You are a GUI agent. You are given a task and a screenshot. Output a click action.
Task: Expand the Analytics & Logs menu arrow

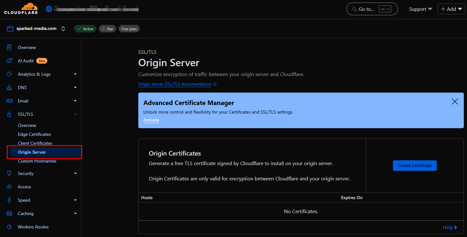coord(75,74)
